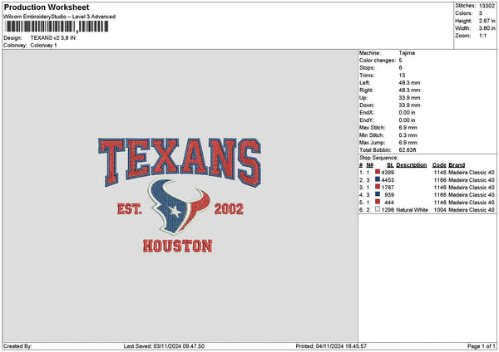
Task: Click the 'Created By:' footer label
Action: click(17, 346)
